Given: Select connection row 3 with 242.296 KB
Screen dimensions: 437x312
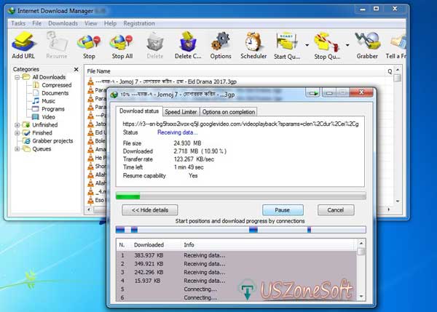Looking at the screenshot, I should click(236, 272).
